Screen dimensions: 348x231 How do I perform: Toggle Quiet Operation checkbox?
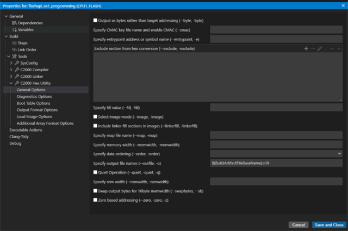click(96, 172)
